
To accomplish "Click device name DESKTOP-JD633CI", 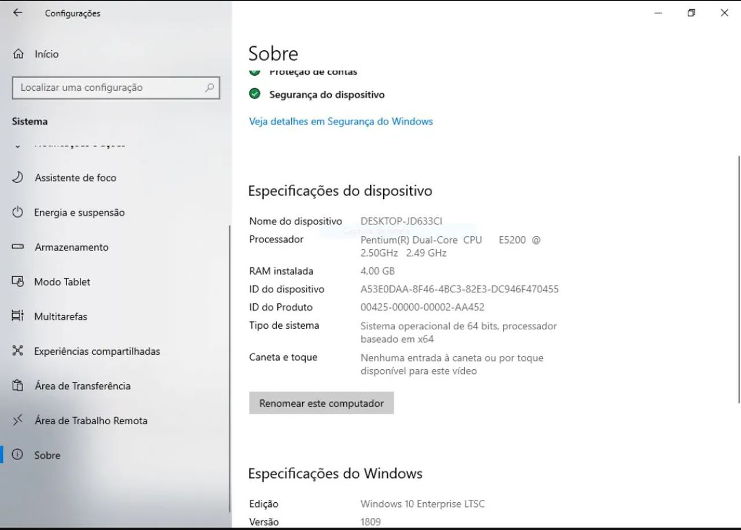I will point(401,221).
